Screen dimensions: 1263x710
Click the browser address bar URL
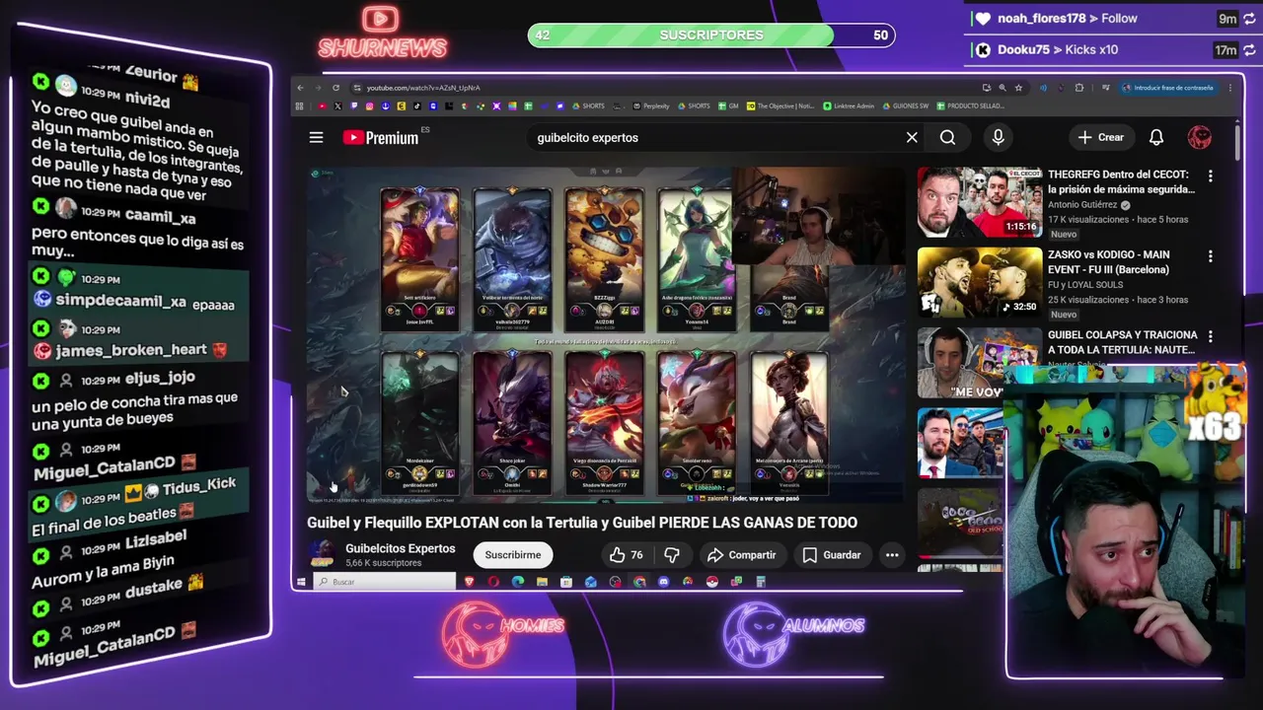pyautogui.click(x=423, y=88)
